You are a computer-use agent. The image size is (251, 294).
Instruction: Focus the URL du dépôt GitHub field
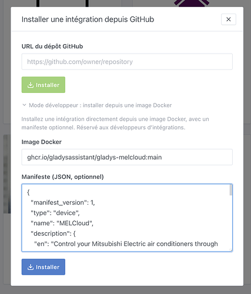click(x=127, y=62)
